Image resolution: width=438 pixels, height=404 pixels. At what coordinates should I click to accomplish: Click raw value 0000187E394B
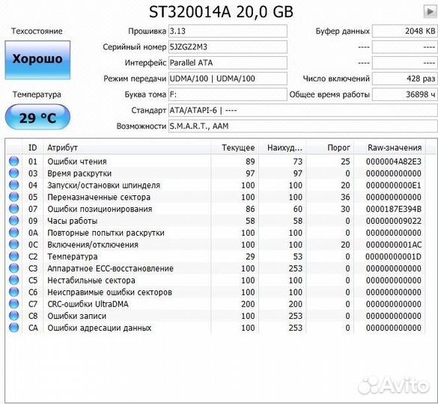pyautogui.click(x=394, y=209)
